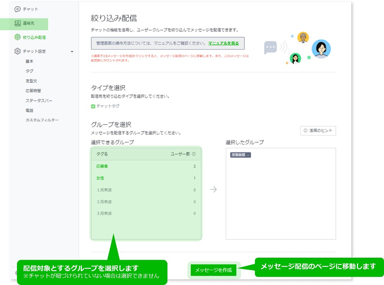Image resolution: width=384 pixels, height=285 pixels.
Task: Open the カスタムフィルター menu item
Action: coord(42,120)
